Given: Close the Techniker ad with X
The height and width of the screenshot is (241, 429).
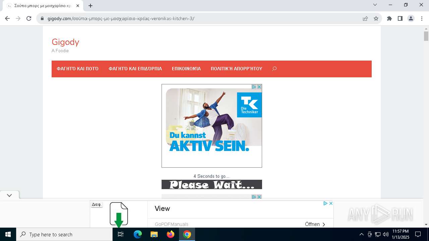Looking at the screenshot, I should tap(259, 87).
